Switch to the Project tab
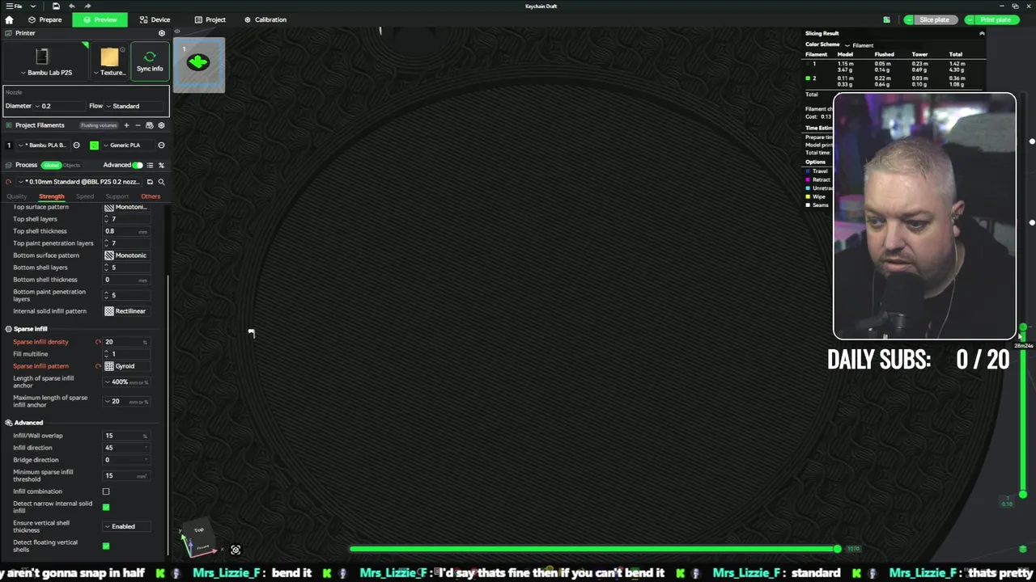The height and width of the screenshot is (582, 1036). 210,19
